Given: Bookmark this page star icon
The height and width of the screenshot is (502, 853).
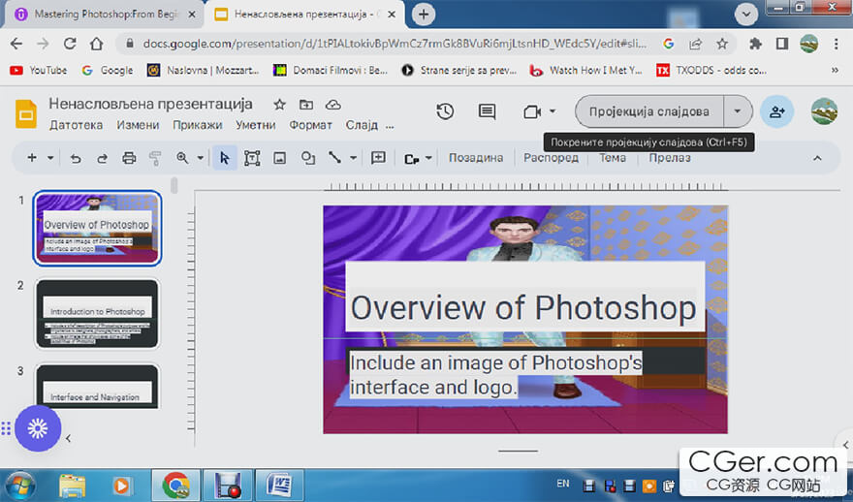Looking at the screenshot, I should [722, 44].
